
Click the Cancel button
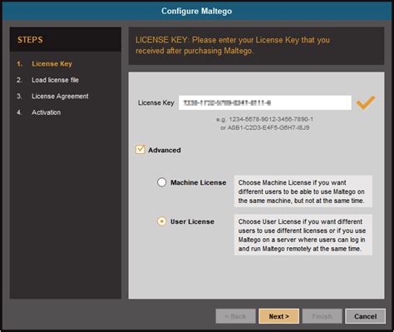365,316
